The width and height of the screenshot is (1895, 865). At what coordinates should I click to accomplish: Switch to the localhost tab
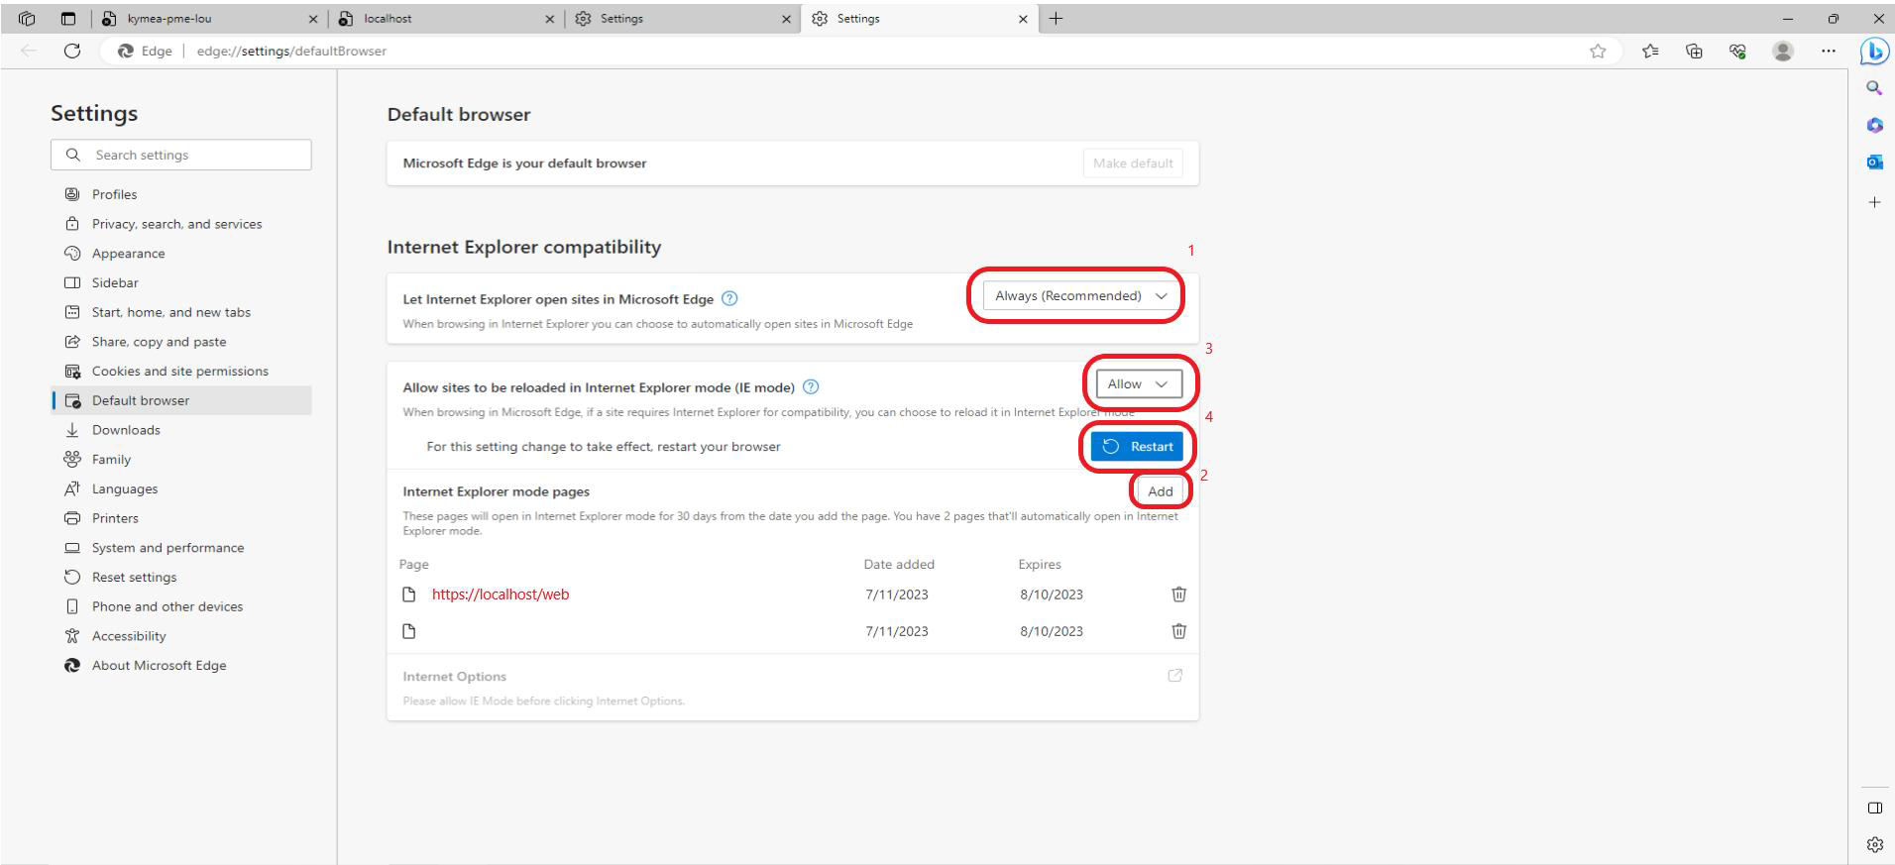(446, 19)
